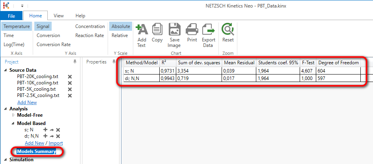Set Y axis to Signal
The height and width of the screenshot is (164, 373).
43,26
